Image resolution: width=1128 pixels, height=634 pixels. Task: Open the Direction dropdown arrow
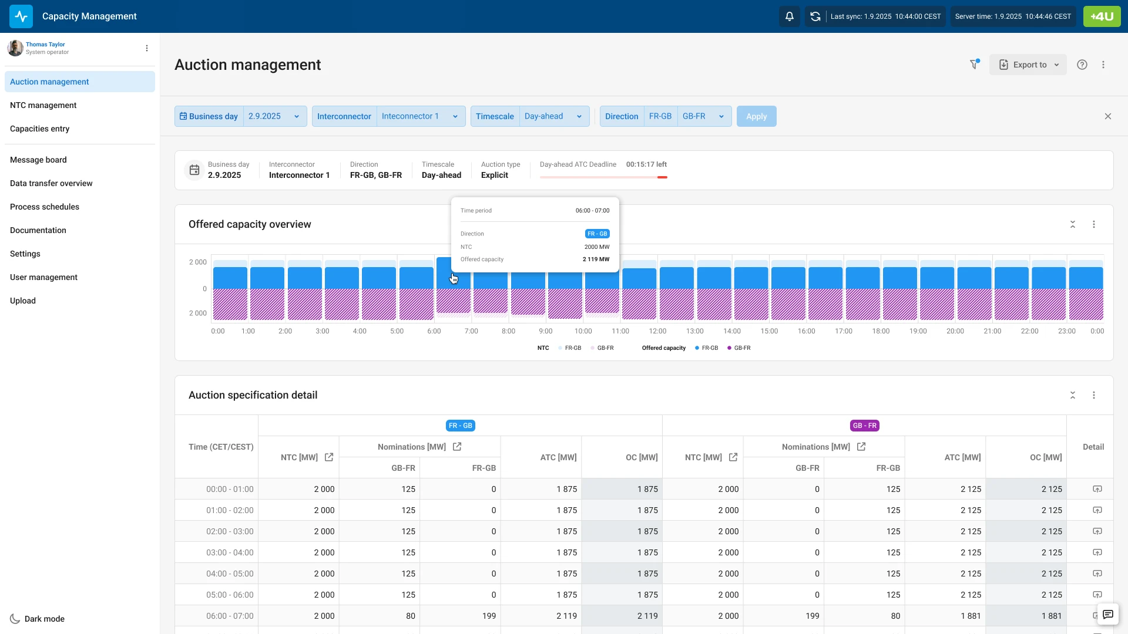[x=721, y=116]
